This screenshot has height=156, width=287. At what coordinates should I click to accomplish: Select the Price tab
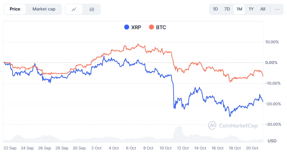click(15, 9)
